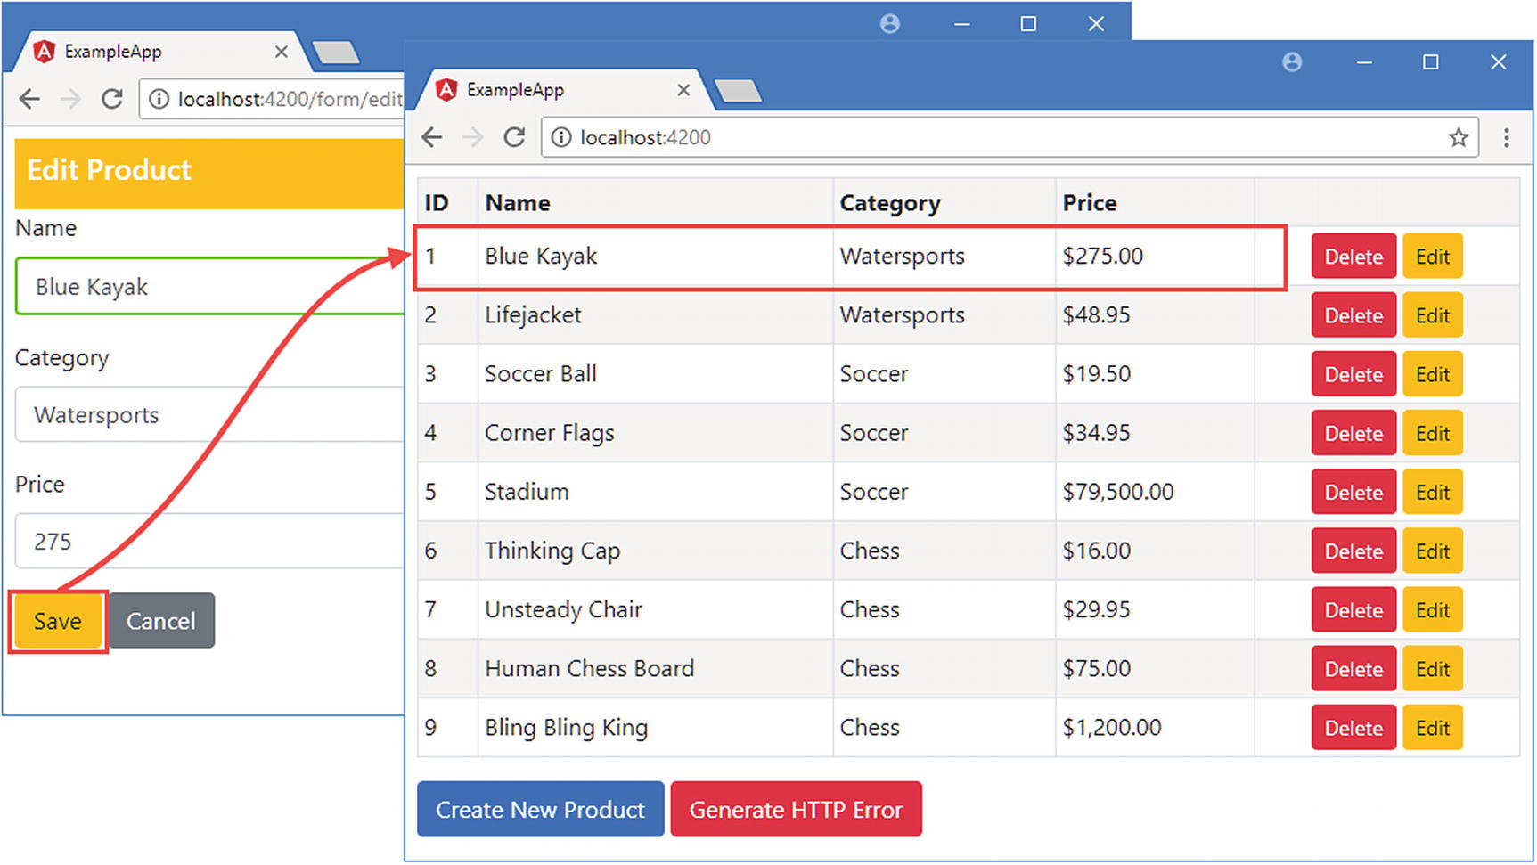Edit the Corner Flags product
The height and width of the screenshot is (865, 1537).
pyautogui.click(x=1433, y=433)
